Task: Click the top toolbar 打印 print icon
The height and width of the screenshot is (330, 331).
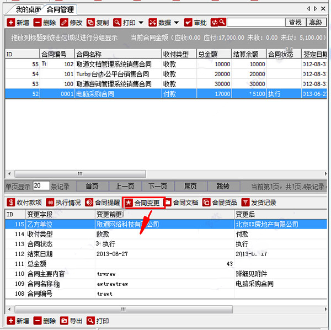Action: 117,23
